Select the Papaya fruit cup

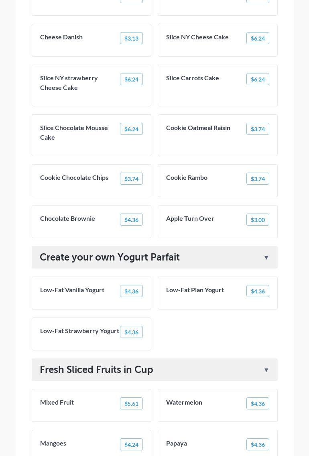(x=177, y=443)
